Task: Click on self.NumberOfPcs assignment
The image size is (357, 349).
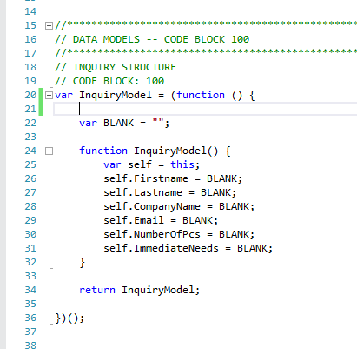Action: click(179, 234)
